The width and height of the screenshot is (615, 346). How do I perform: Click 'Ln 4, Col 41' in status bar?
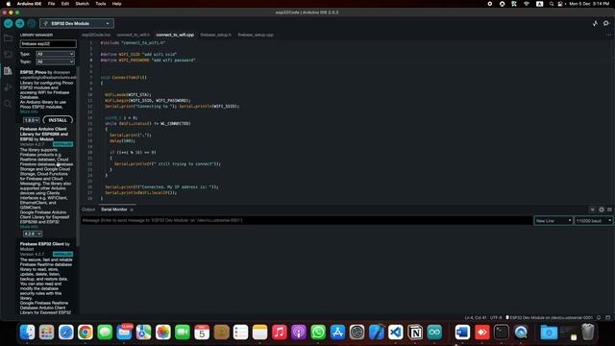tap(476, 318)
